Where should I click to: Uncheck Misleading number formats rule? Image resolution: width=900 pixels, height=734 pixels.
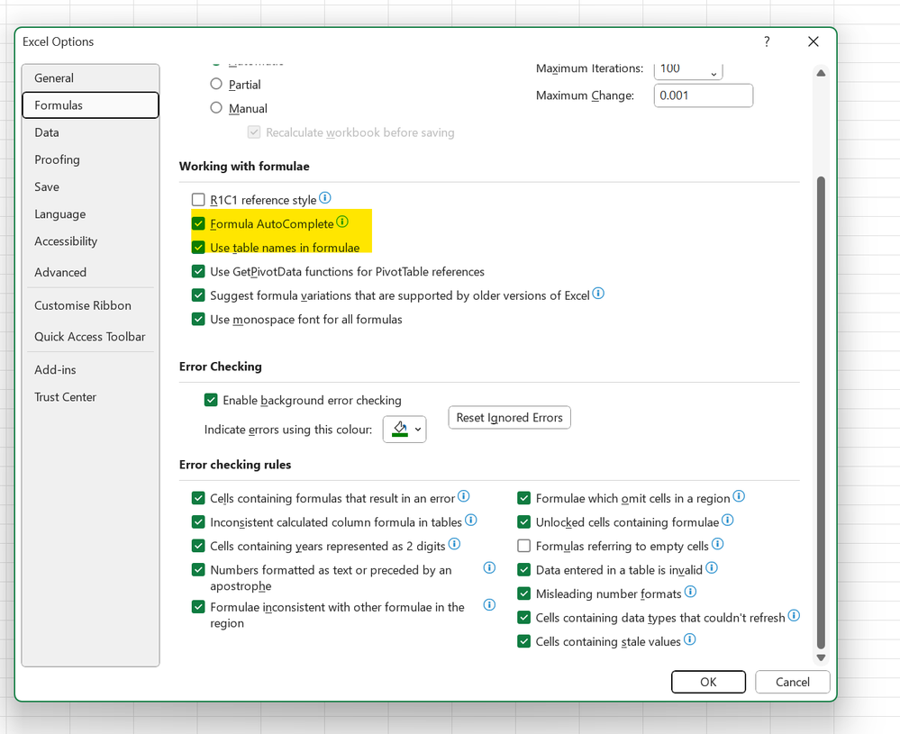524,593
